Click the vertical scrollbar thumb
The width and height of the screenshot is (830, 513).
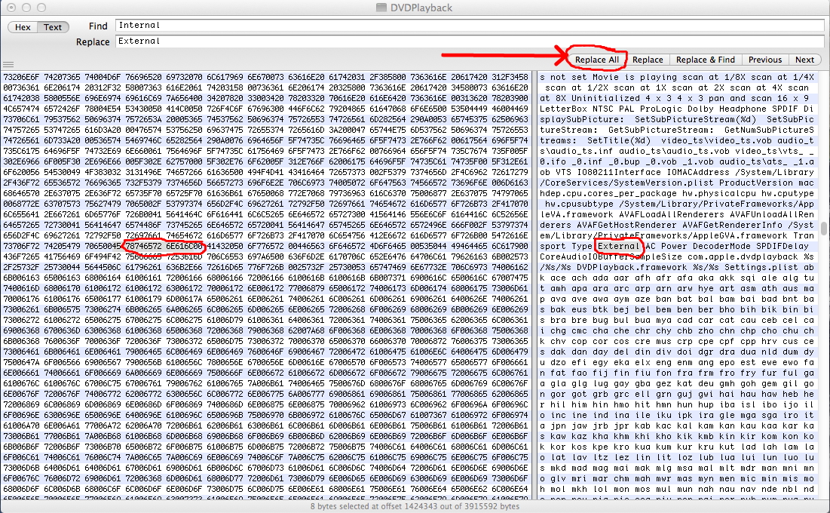[x=824, y=228]
